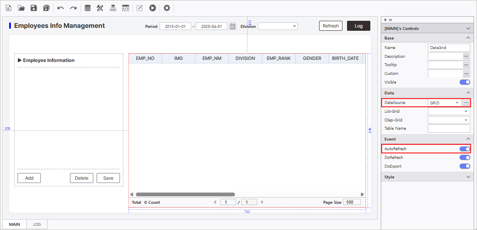Open the Description ellipsis editor

[466, 56]
